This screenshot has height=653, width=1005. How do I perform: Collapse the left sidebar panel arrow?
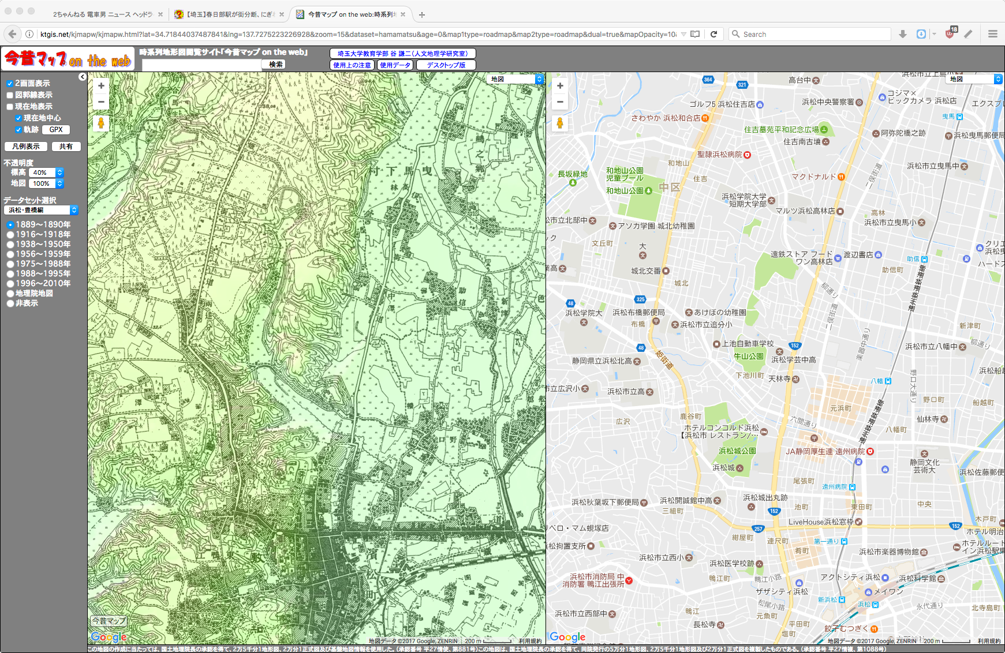[x=83, y=77]
